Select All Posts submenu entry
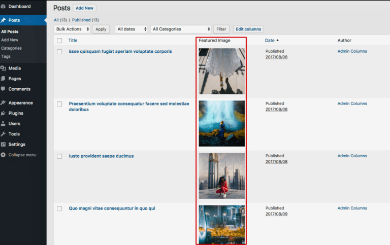The height and width of the screenshot is (245, 390). 10,31
